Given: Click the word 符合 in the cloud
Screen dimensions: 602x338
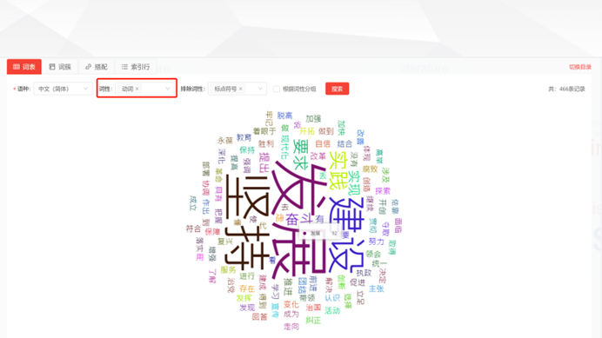Looking at the screenshot, I should [x=193, y=229].
